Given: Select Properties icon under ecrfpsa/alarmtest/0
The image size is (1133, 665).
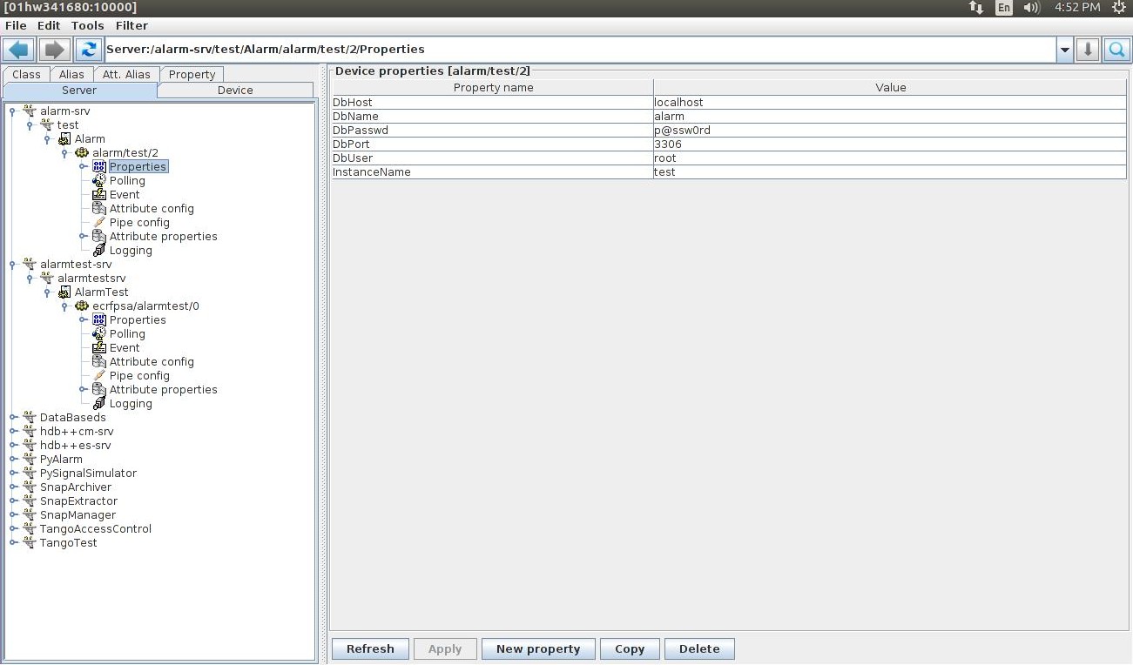Looking at the screenshot, I should (99, 320).
